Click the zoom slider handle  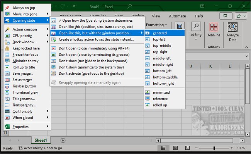point(214,148)
